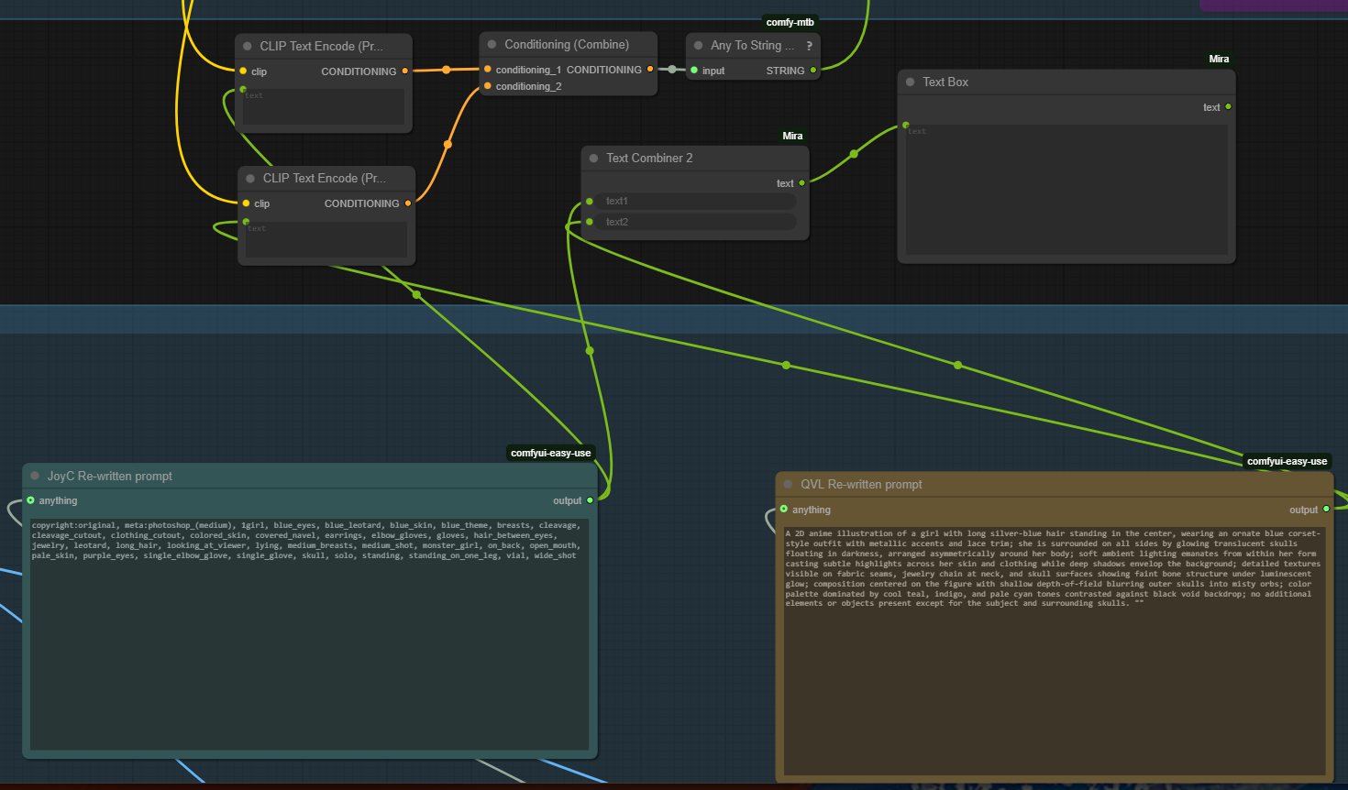Click the text output port of Text Combiner 2
1348x790 pixels.
(x=801, y=183)
